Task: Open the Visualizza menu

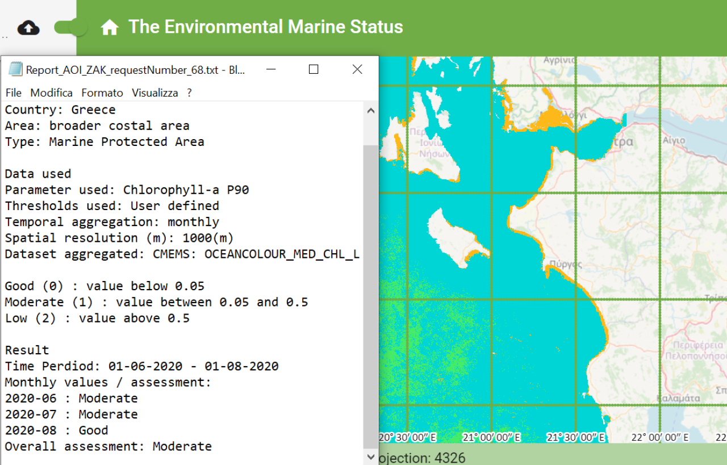Action: 154,93
